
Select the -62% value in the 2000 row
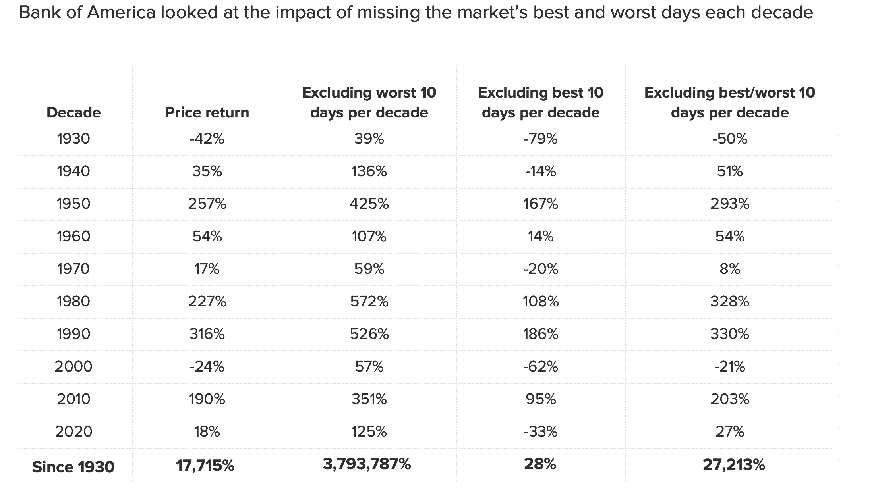pos(541,366)
